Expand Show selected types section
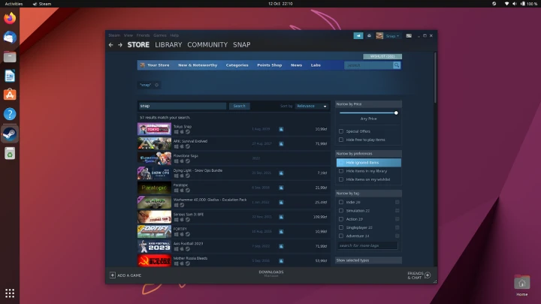 368,260
